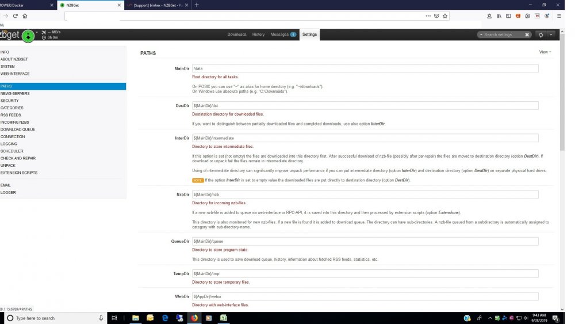Open the Firefox hamburger menu
575x324 pixels.
click(559, 16)
